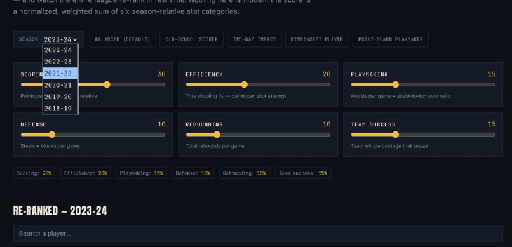This screenshot has height=247, width=512.
Task: Click 'Steals + blocks per game' description
Action: click(x=50, y=146)
